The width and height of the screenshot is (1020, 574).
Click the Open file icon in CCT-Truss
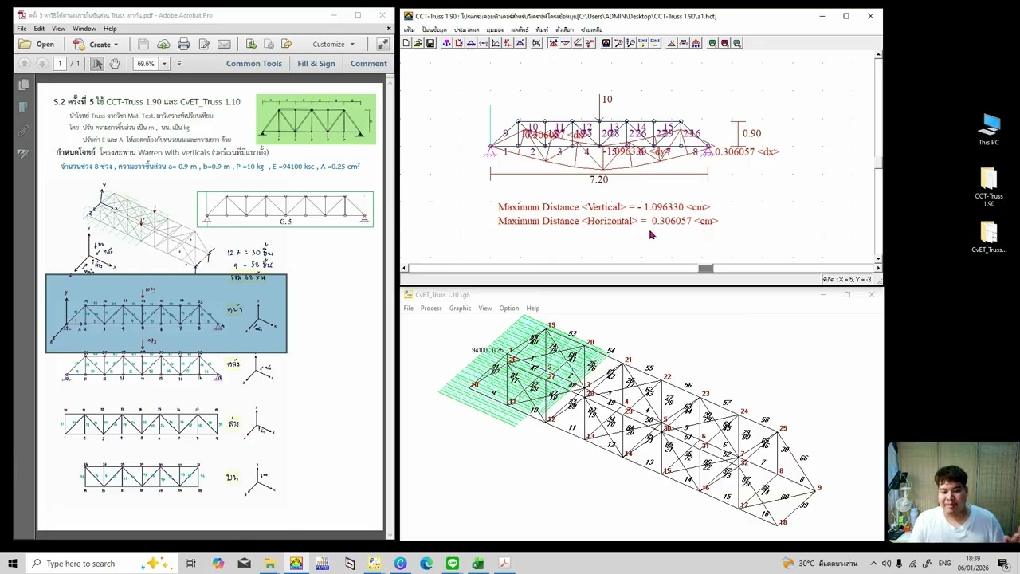click(x=418, y=43)
